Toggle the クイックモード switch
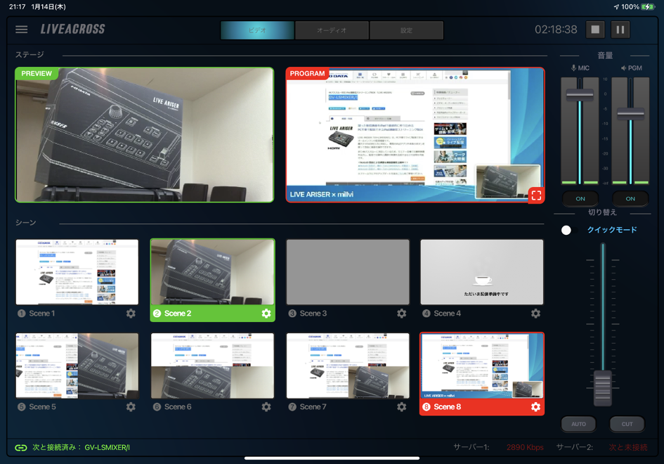Image resolution: width=664 pixels, height=464 pixels. (x=566, y=230)
